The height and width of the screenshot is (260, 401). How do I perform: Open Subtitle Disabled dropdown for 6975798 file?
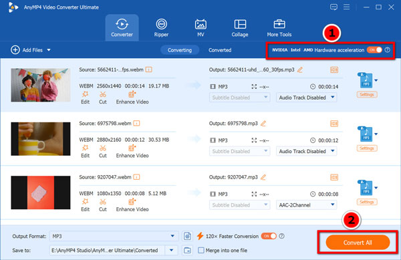(x=240, y=151)
